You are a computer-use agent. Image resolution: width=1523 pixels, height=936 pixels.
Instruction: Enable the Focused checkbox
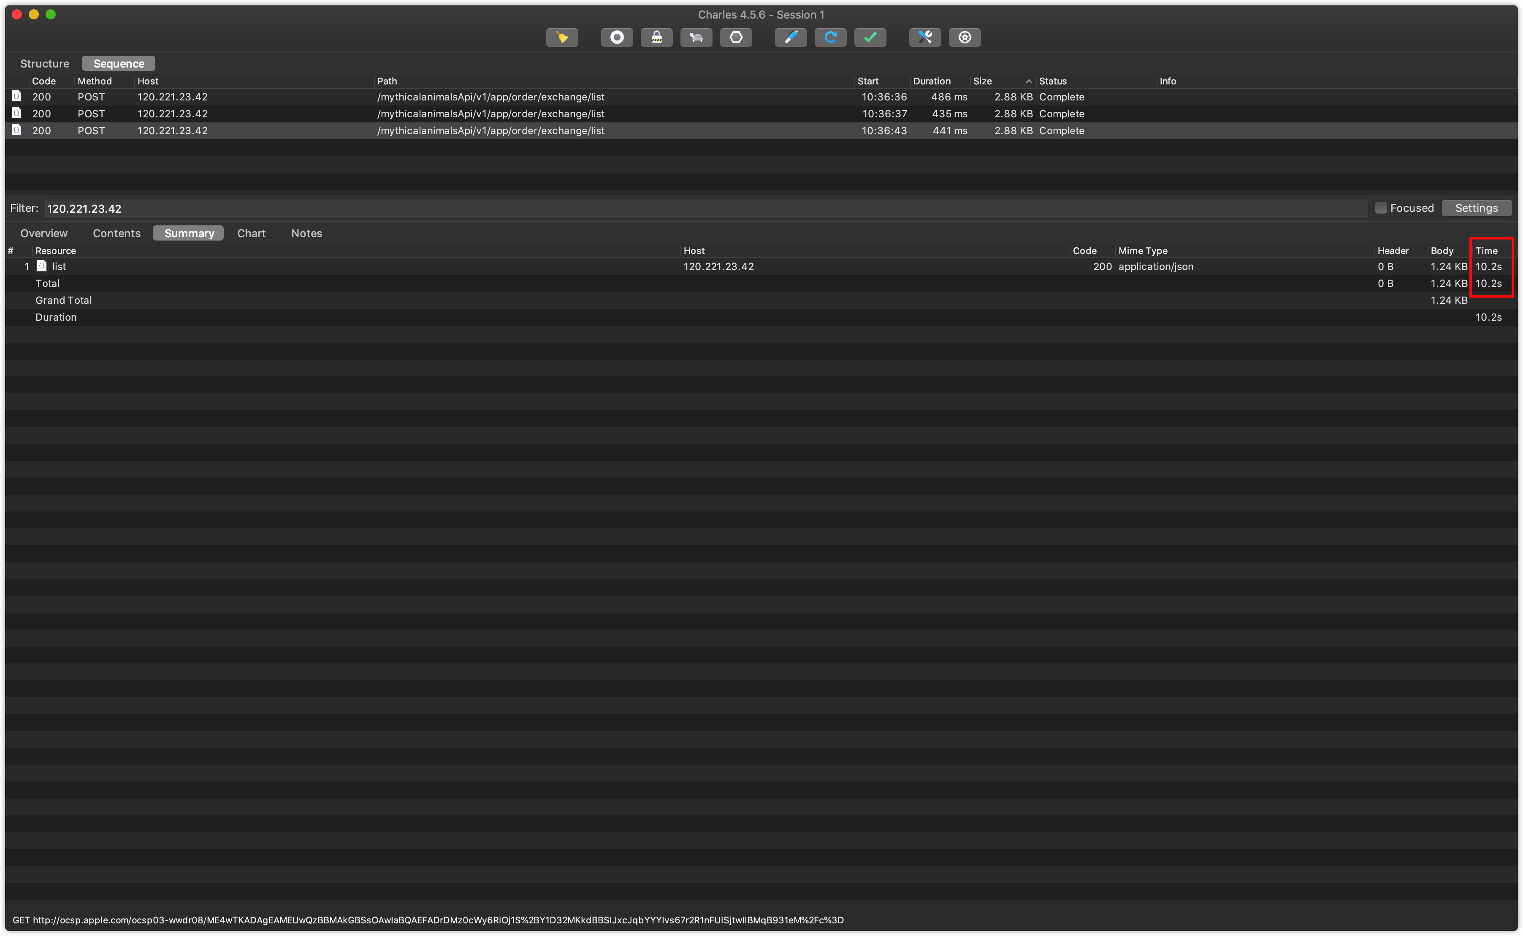point(1381,208)
